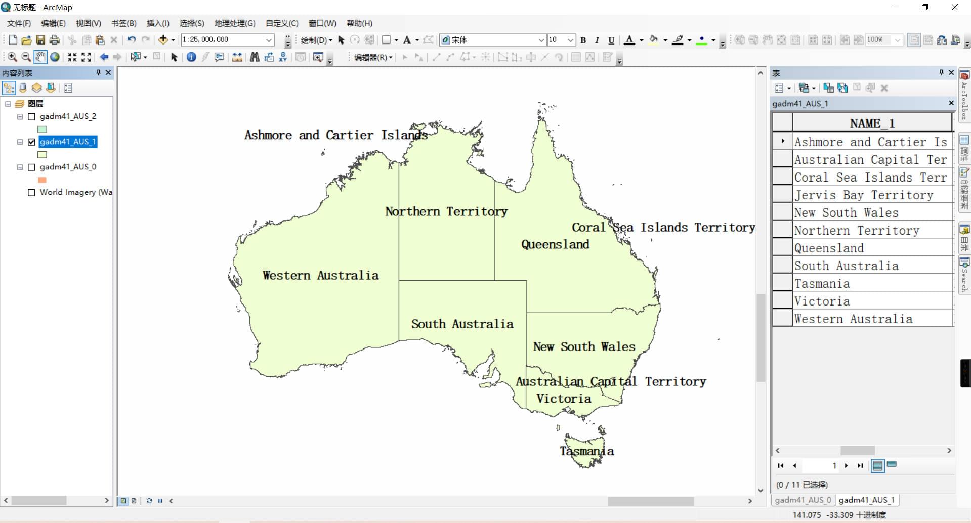Viewport: 971px width, 523px height.
Task: Open the 编辑器(R) editor menu
Action: [x=373, y=57]
